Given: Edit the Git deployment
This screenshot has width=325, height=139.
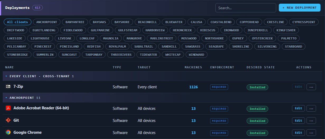Looking at the screenshot, I should coord(298,121).
